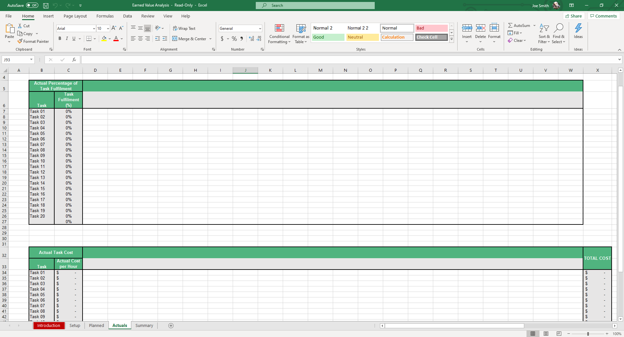Click the Font Color swatch
This screenshot has width=624, height=337.
116,39
